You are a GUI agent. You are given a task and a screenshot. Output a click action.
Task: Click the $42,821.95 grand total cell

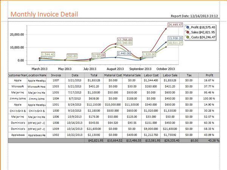[94, 140]
